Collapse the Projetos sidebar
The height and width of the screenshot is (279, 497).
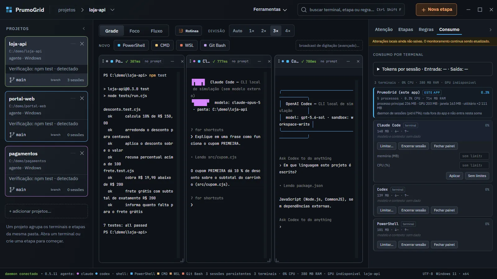pyautogui.click(x=84, y=29)
